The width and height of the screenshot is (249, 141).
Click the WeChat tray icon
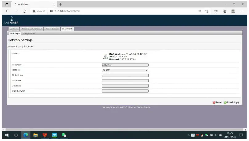(x=207, y=135)
